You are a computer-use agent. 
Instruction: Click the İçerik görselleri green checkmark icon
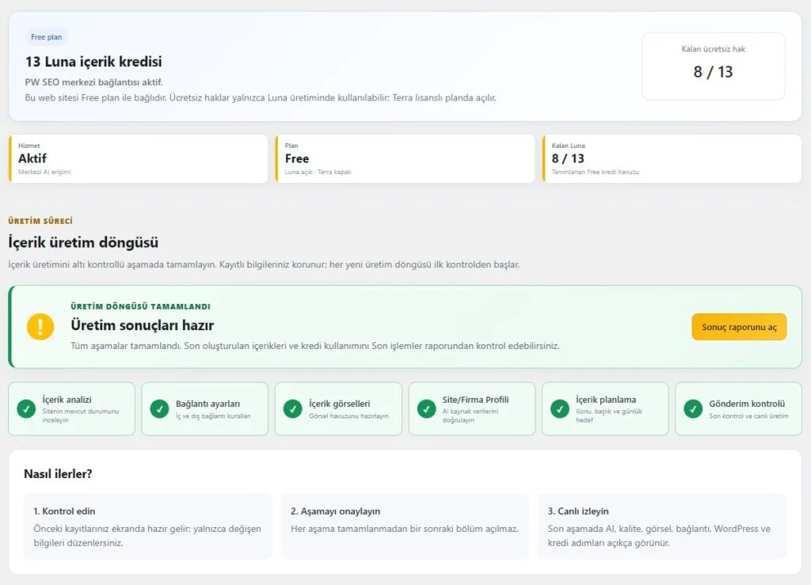tap(293, 408)
